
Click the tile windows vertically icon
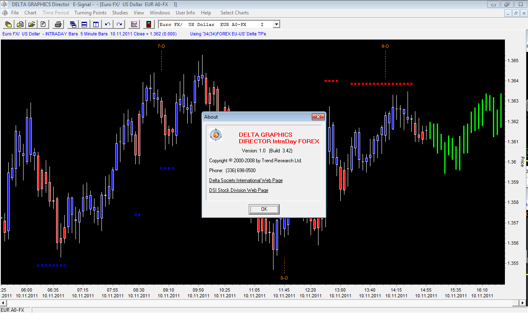[x=96, y=24]
